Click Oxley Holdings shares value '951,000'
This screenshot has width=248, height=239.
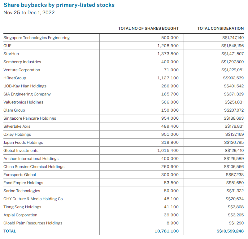pyautogui.click(x=170, y=135)
